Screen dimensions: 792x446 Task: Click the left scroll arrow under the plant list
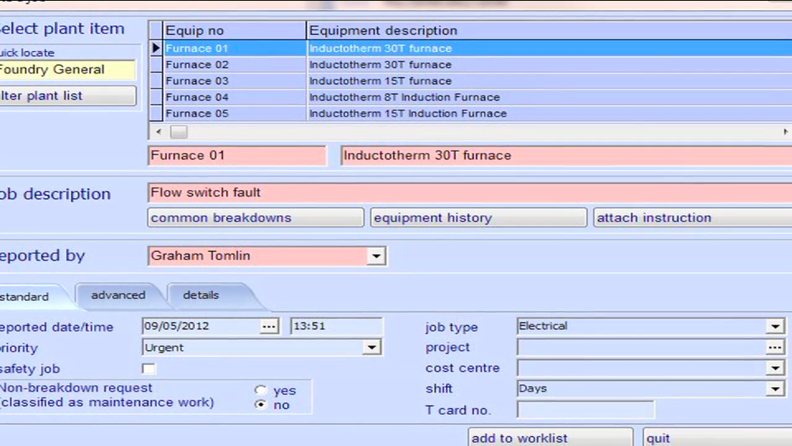158,132
